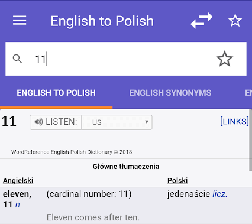
Task: Select the English to Polish tab
Action: (x=56, y=93)
